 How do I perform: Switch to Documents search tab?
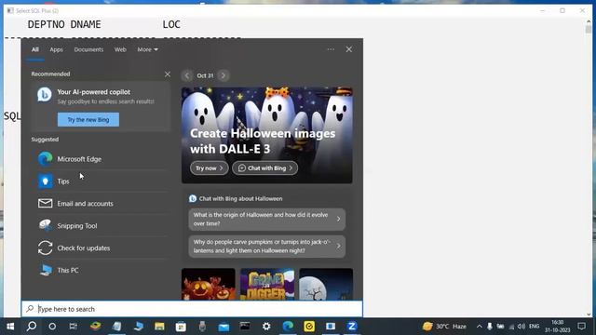88,49
